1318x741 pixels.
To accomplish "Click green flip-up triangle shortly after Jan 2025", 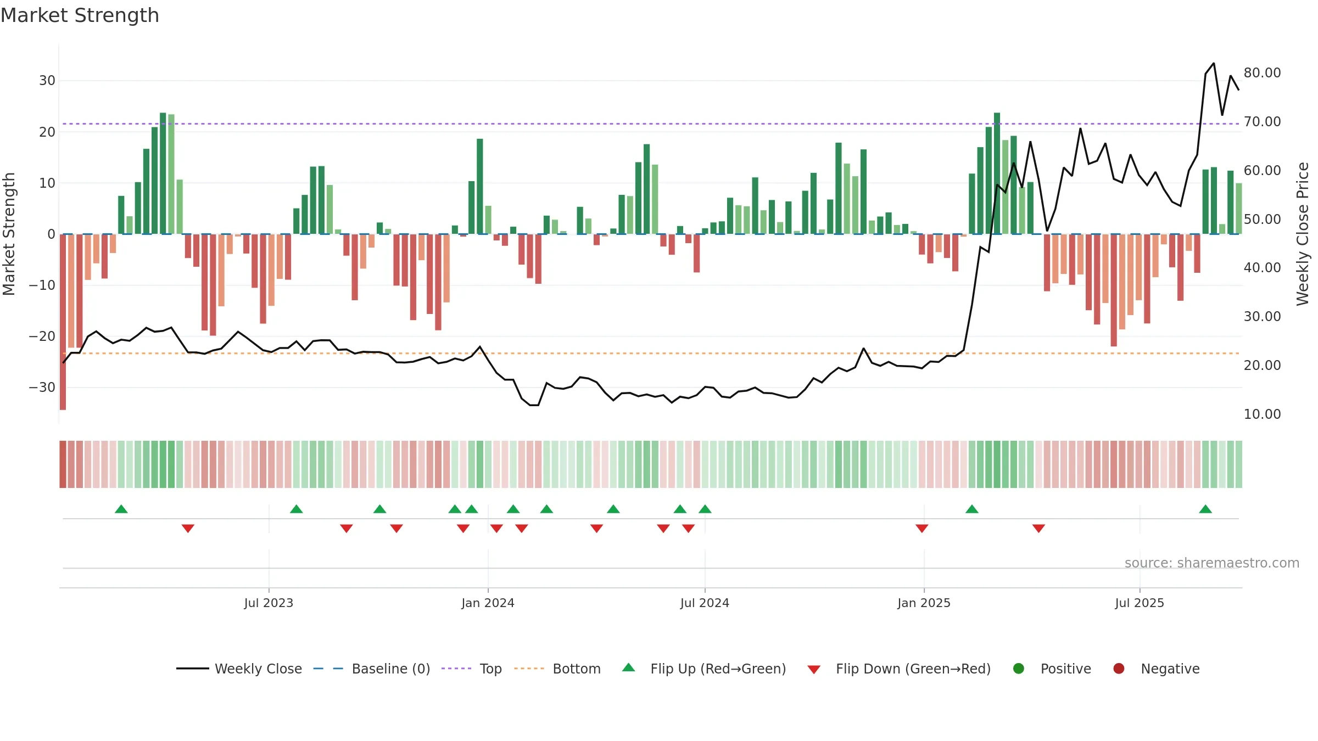I will (x=972, y=509).
